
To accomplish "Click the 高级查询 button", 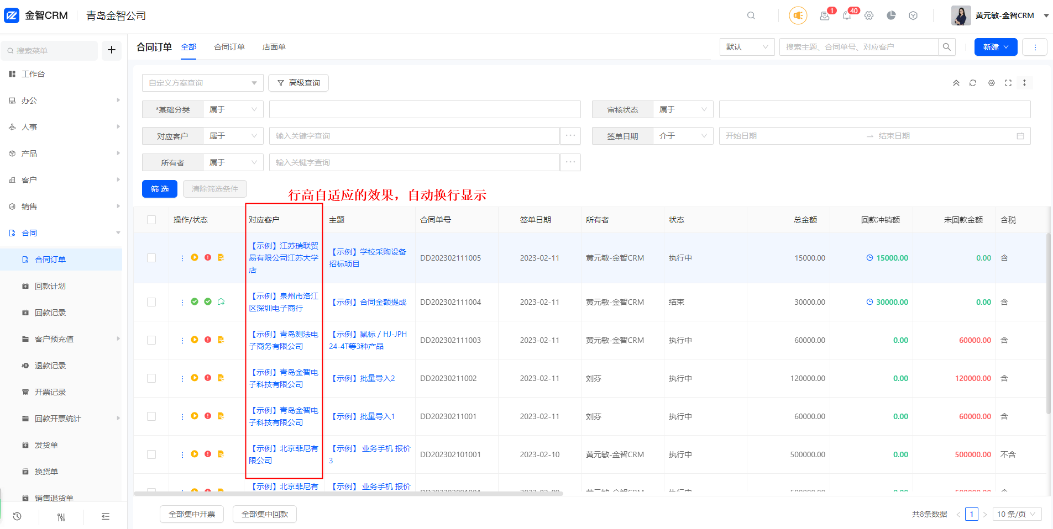I will pos(298,83).
